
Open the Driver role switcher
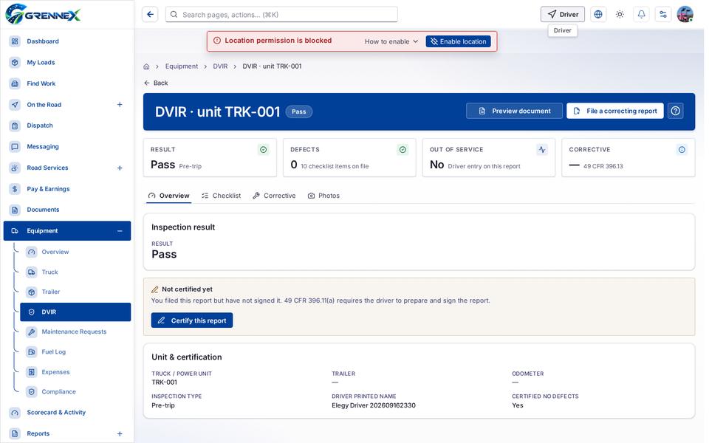pyautogui.click(x=563, y=15)
